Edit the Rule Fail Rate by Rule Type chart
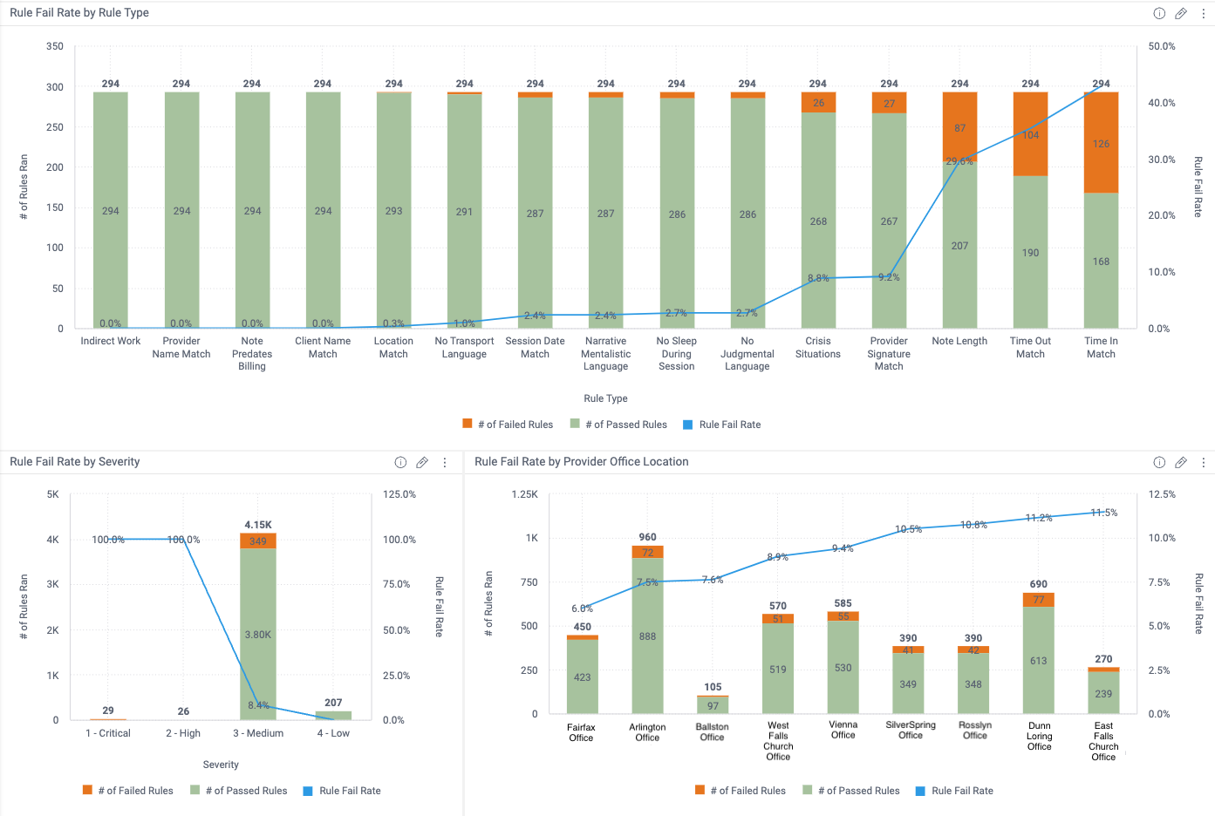1215x816 pixels. (x=1181, y=13)
